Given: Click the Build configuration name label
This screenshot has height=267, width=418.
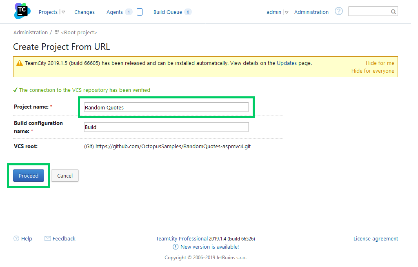Looking at the screenshot, I should [38, 127].
